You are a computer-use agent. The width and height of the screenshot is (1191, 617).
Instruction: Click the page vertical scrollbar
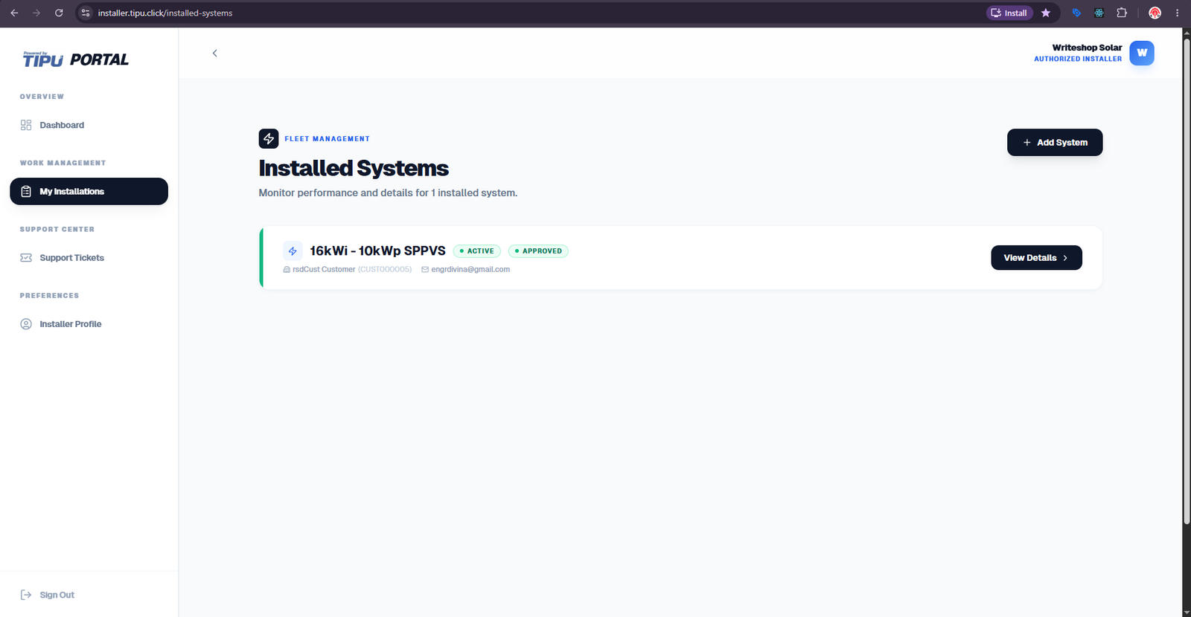(1187, 282)
